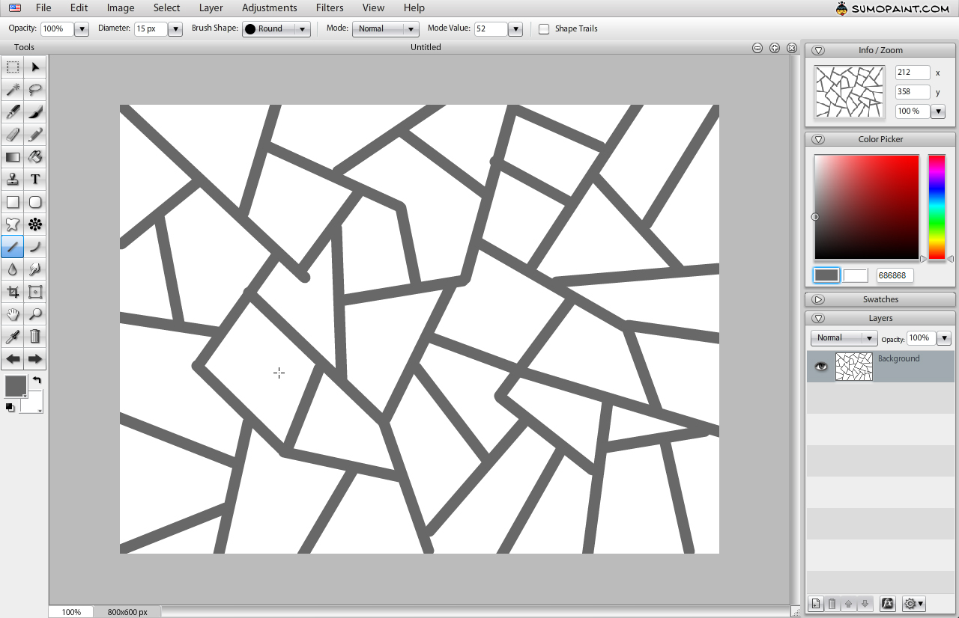
Task: Click the Undo left arrow
Action: 13,359
